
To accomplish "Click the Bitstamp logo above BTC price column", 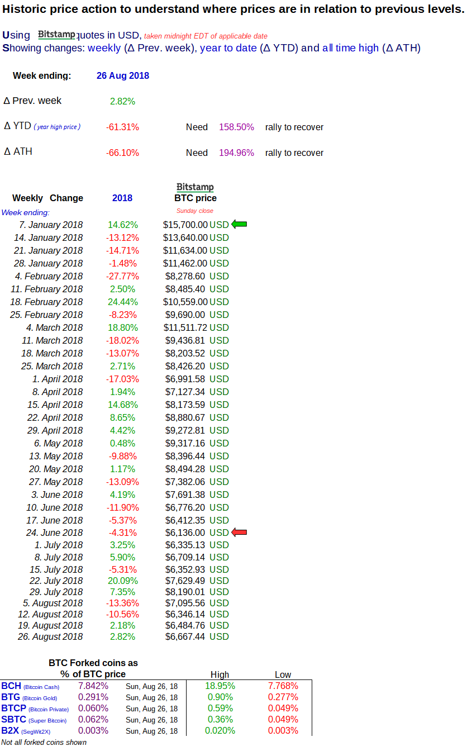I will [x=195, y=187].
